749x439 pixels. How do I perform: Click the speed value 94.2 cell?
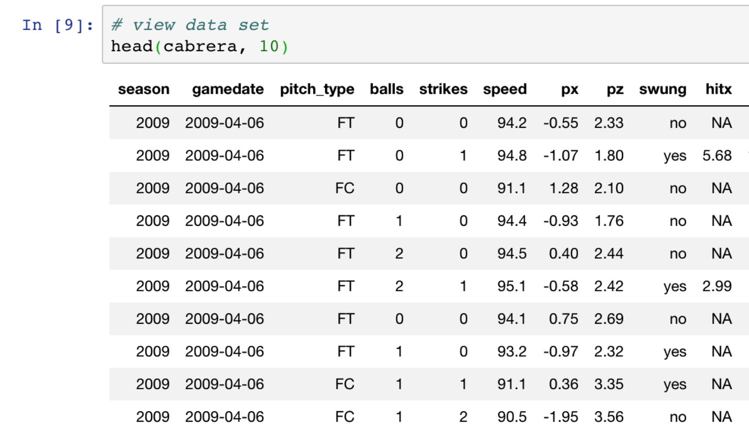[512, 123]
